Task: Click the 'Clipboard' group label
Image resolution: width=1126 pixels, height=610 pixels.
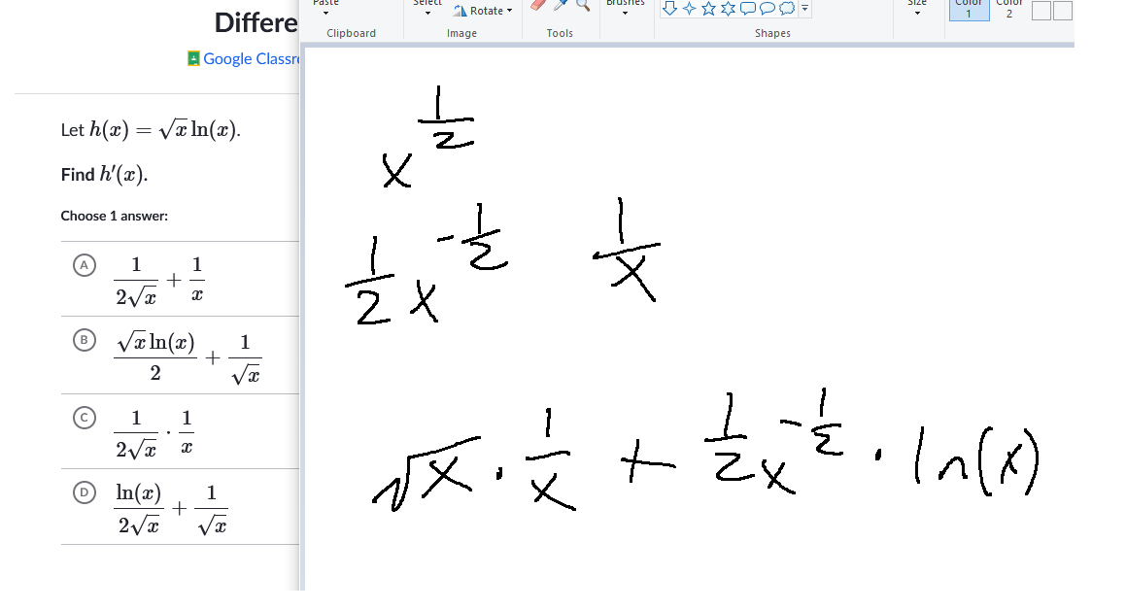Action: [x=351, y=33]
